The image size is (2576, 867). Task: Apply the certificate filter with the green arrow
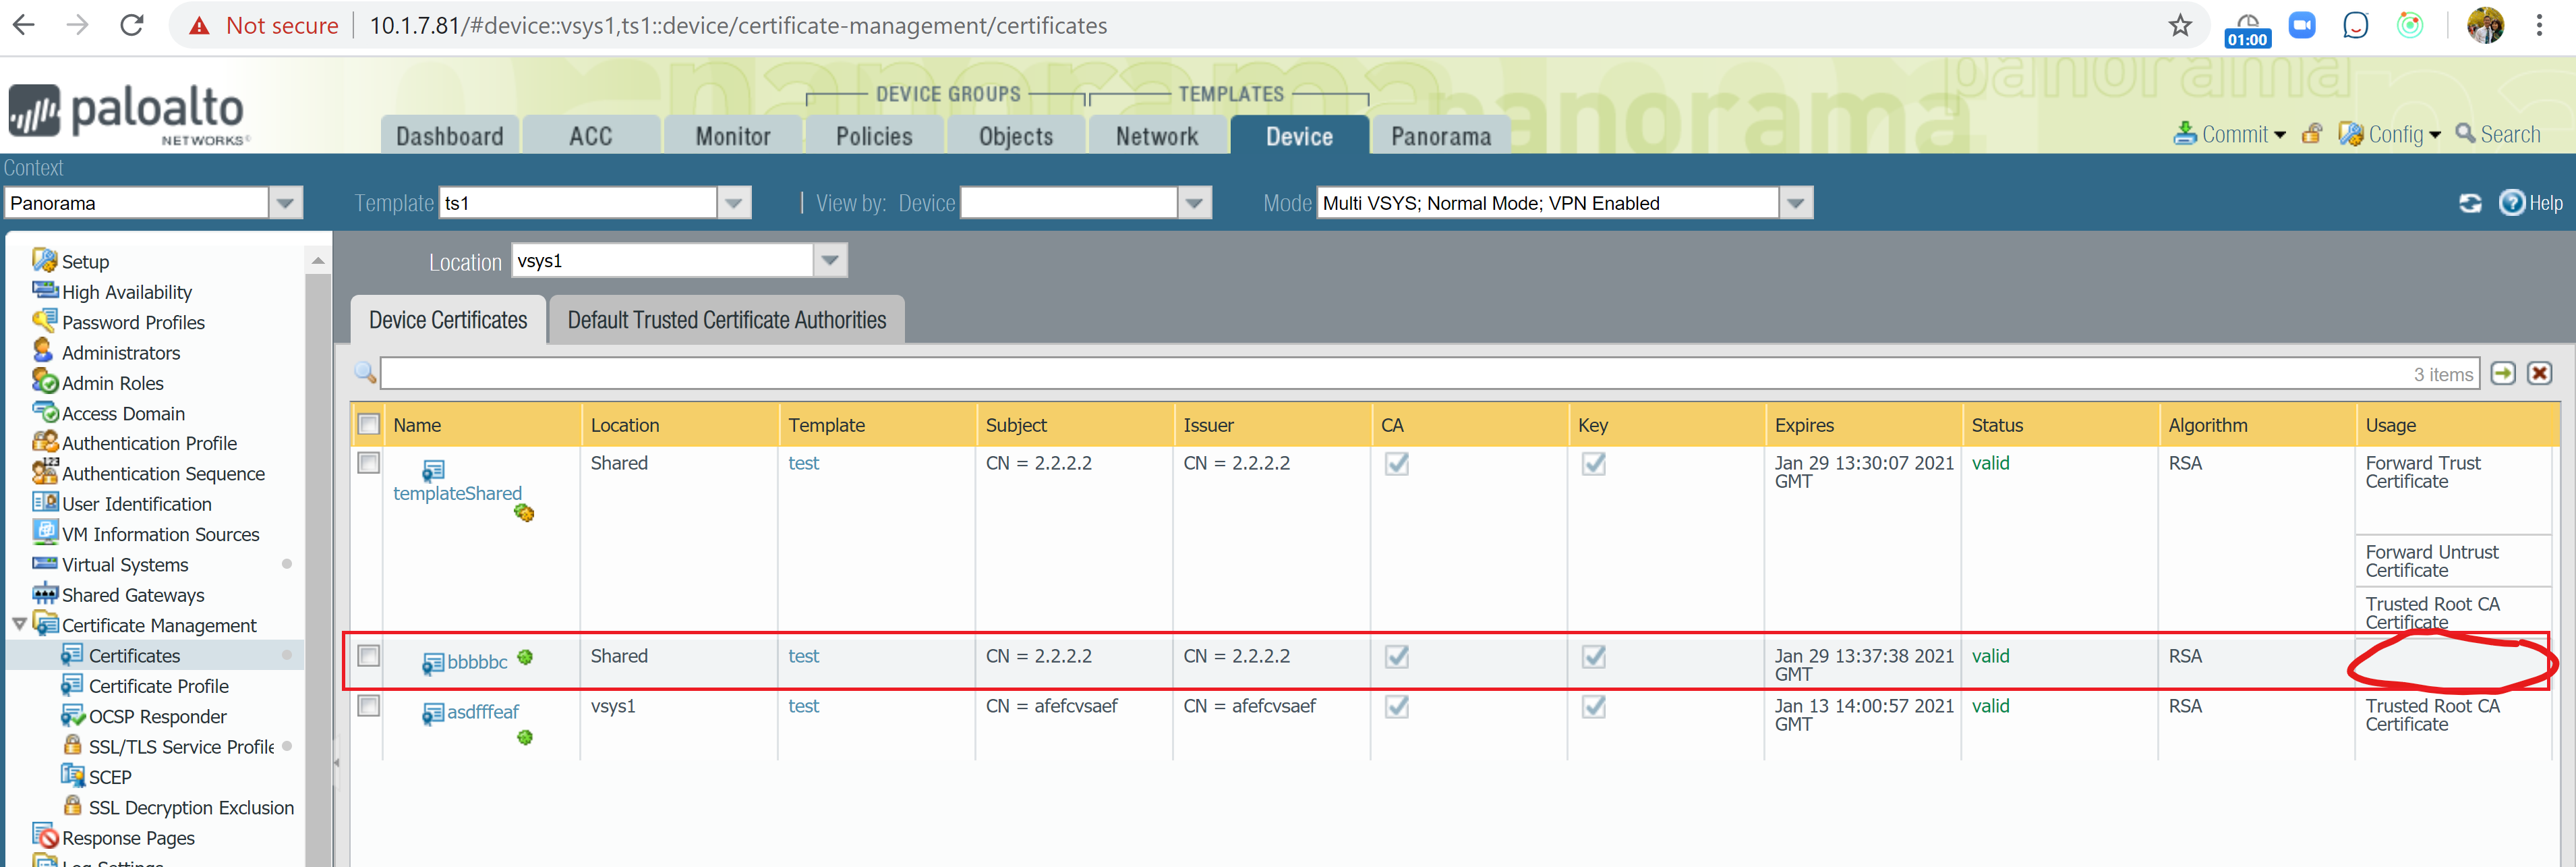[2503, 373]
